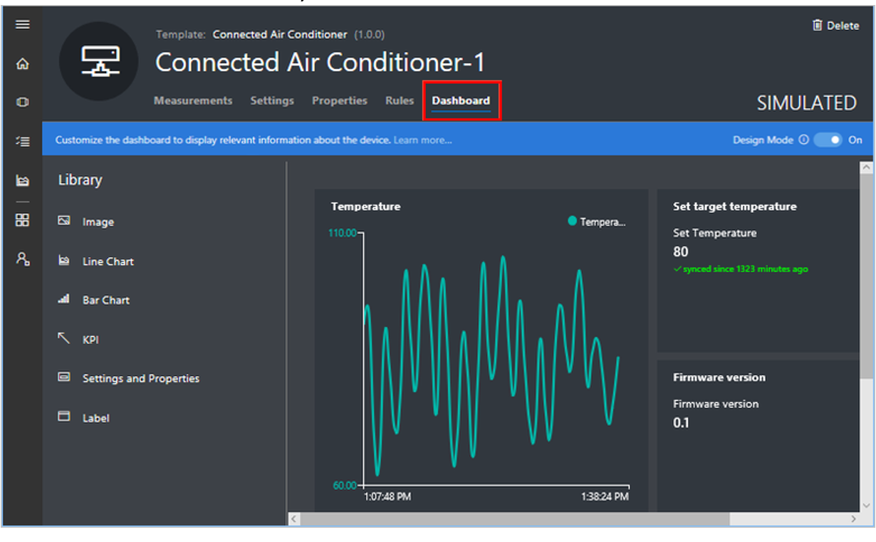
Task: Switch to the Properties tab
Action: click(340, 100)
